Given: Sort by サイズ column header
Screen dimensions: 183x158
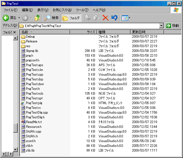Looking at the screenshot, I should tap(84, 32).
